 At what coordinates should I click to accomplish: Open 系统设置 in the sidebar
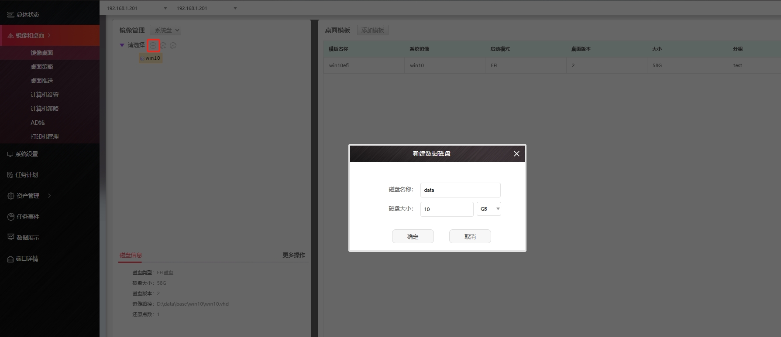27,154
